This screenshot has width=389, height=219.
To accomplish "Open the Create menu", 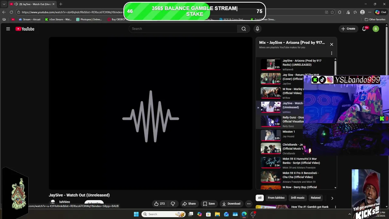I will tap(348, 29).
